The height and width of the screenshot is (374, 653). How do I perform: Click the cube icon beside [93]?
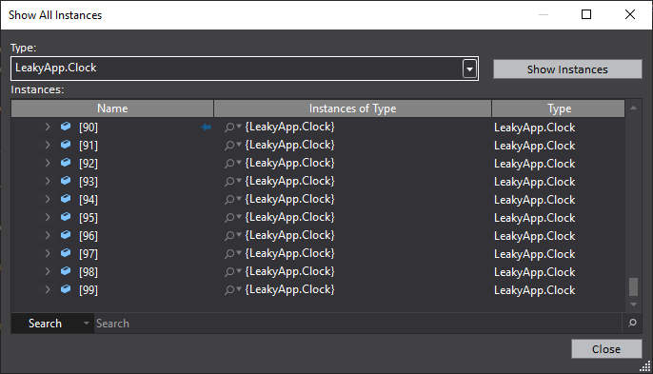[66, 181]
